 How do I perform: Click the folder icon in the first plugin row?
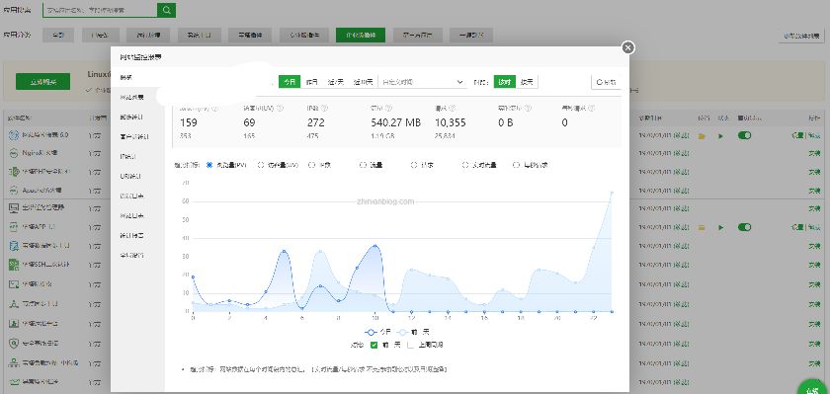click(702, 136)
